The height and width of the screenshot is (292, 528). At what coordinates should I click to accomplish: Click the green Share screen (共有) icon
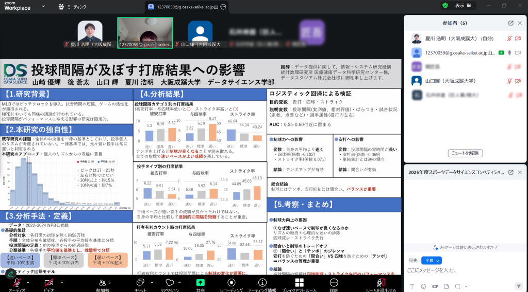pos(201,283)
